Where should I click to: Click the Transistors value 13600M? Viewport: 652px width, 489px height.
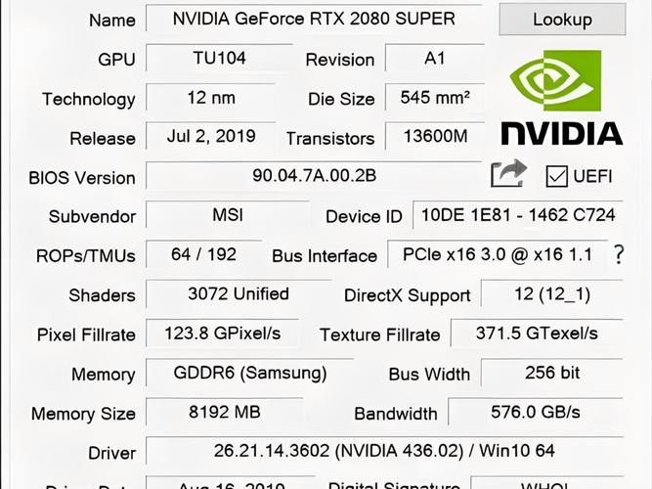[435, 136]
